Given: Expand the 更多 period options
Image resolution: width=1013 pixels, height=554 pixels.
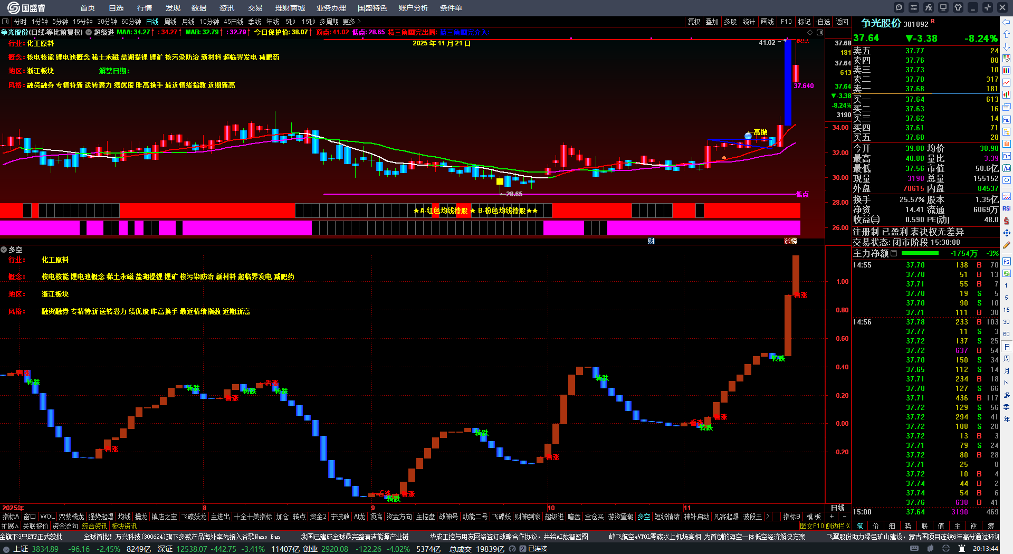Looking at the screenshot, I should pyautogui.click(x=351, y=22).
